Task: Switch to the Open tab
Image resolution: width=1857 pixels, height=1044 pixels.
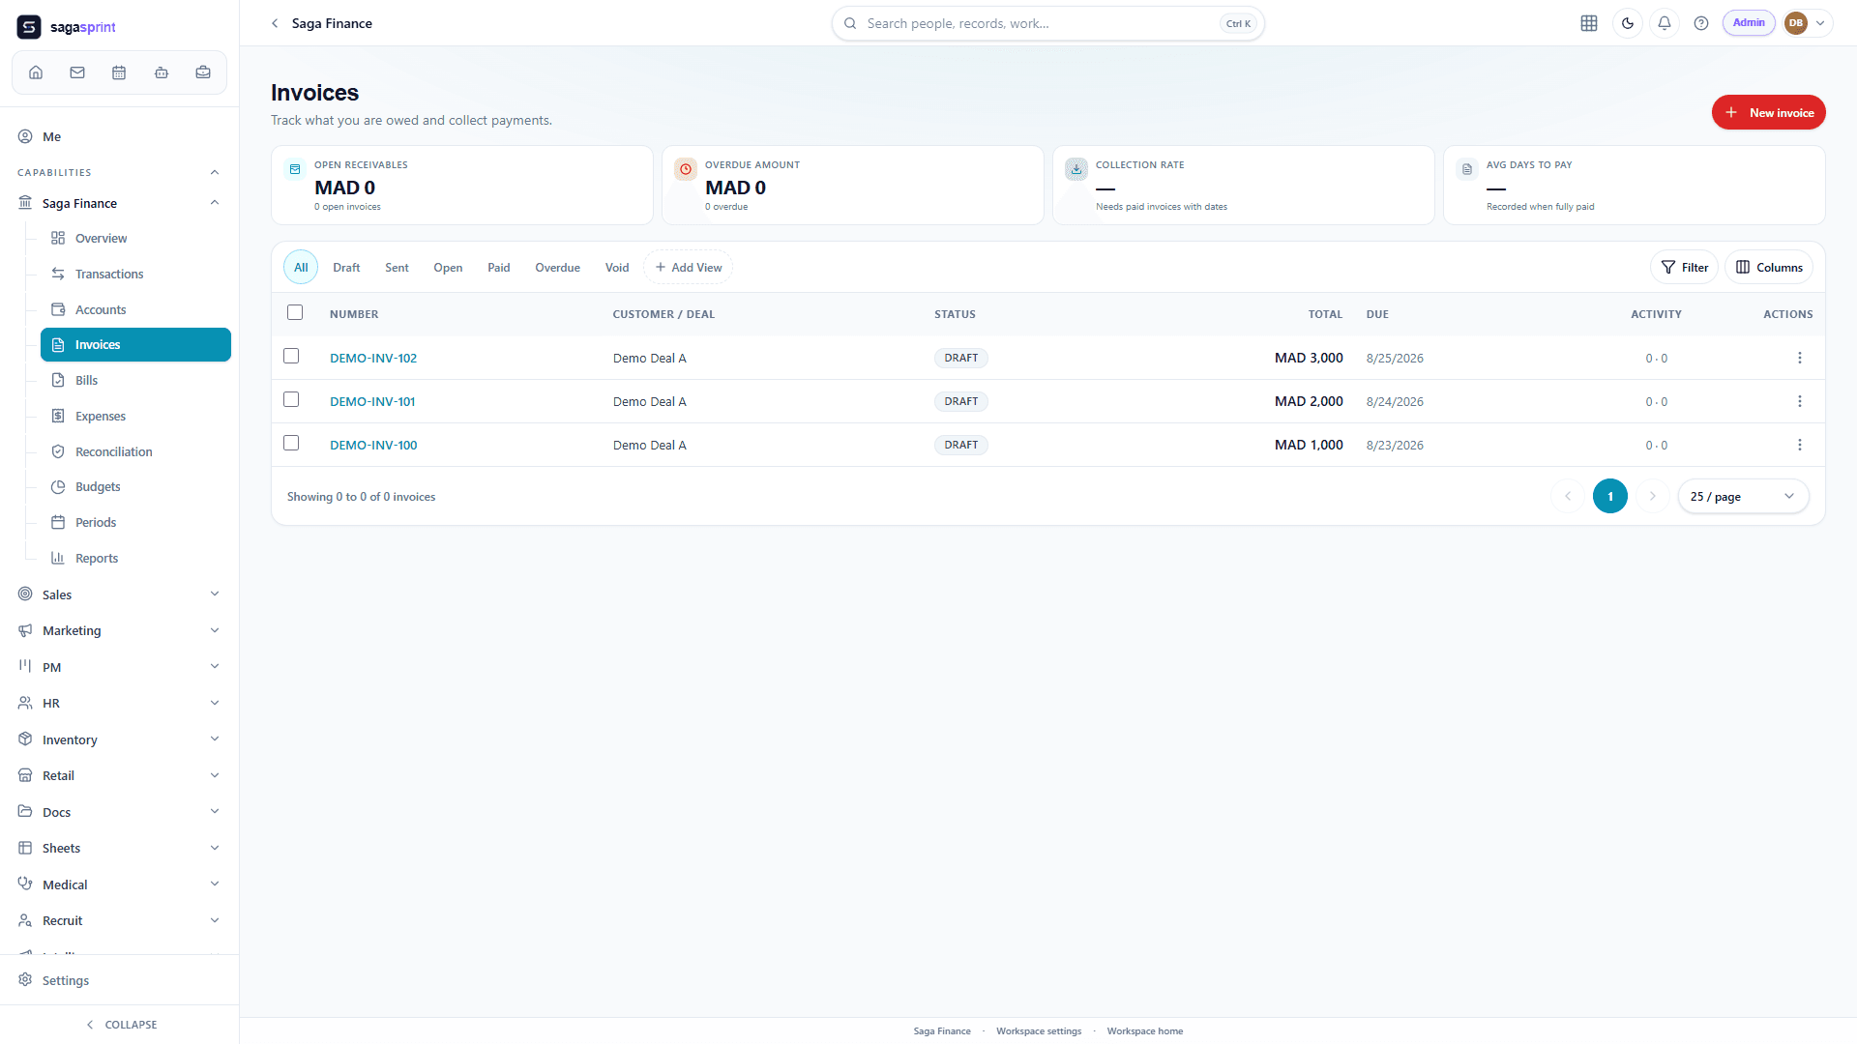Action: [448, 268]
